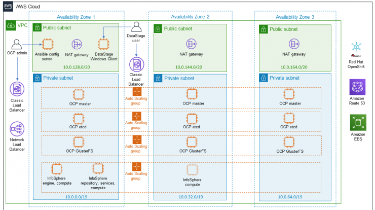Click the Amazon Route 53 icon
Screen dimensions: 375x210
tap(357, 87)
